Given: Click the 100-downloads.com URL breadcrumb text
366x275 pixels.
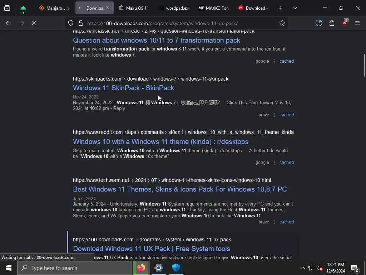Looking at the screenshot, I should click(x=152, y=240).
